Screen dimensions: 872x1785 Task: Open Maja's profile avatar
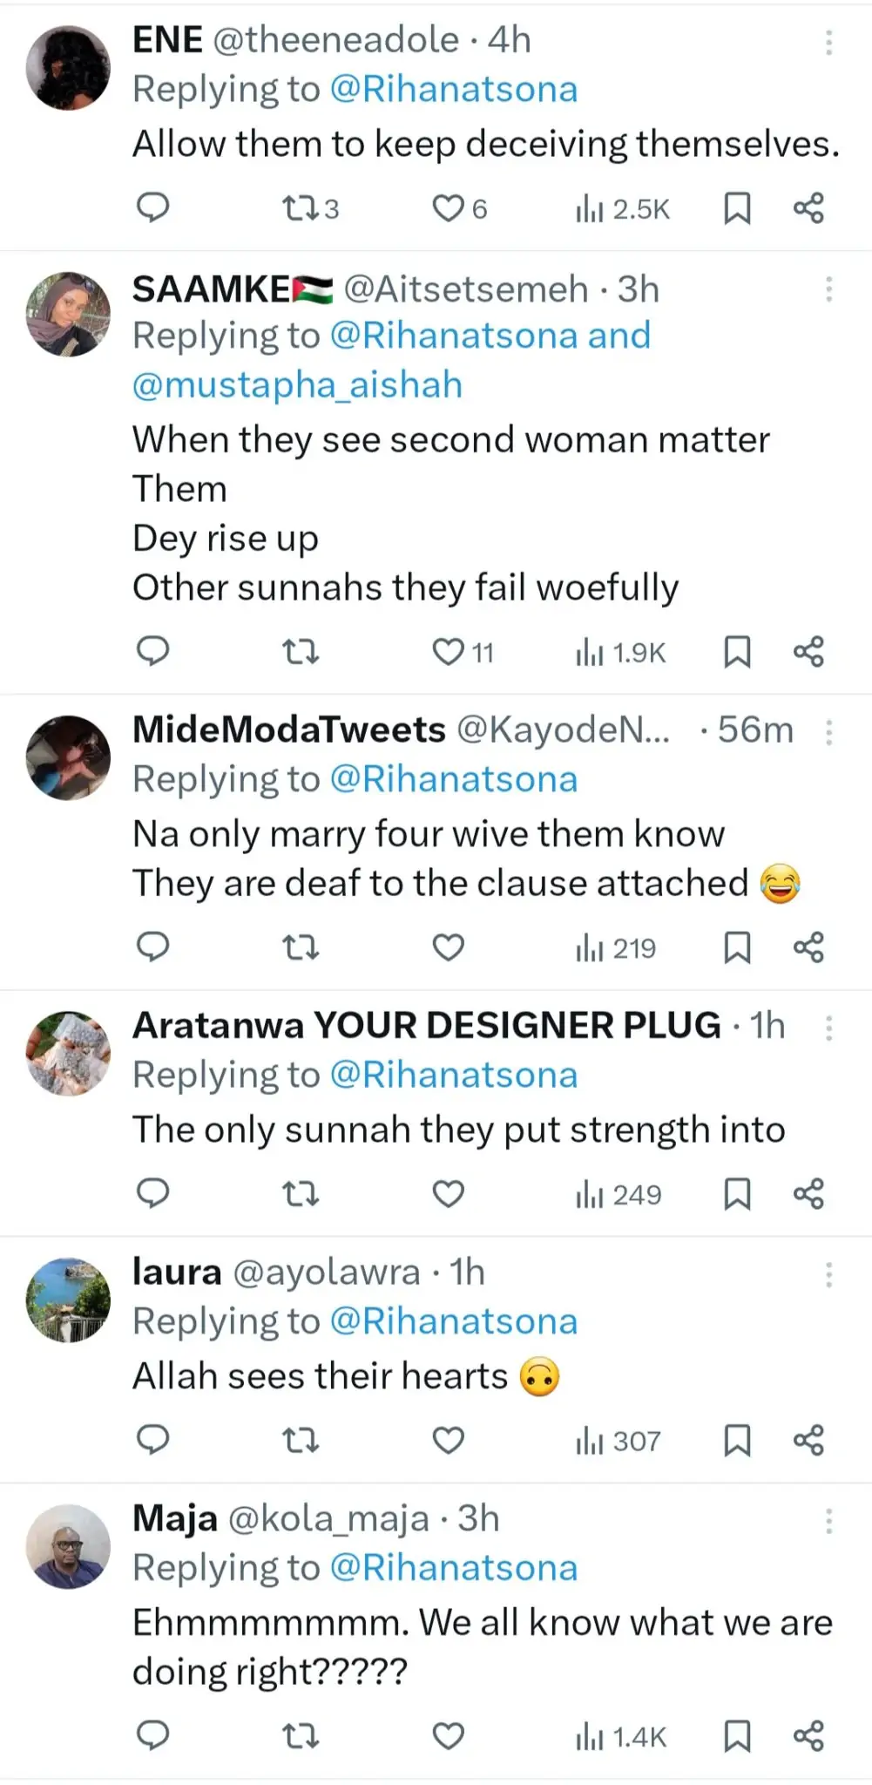tap(68, 1545)
